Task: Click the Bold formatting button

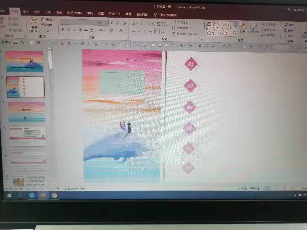Action: [63, 29]
